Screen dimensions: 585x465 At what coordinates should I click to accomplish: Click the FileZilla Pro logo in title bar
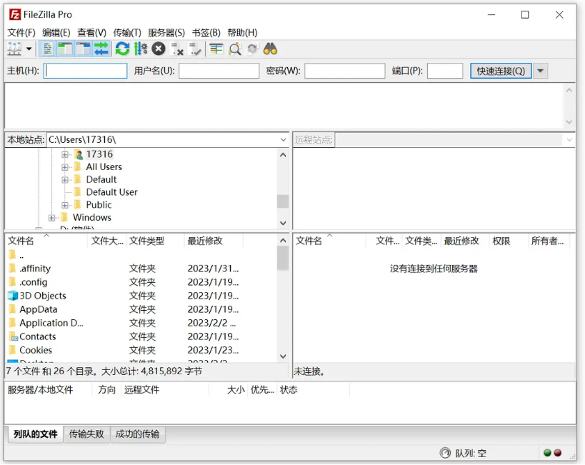[15, 14]
